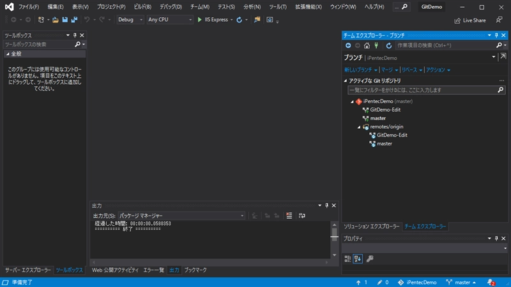Toggle word wrap in Output pane
Screen dimensions: 511x287
coord(302,216)
